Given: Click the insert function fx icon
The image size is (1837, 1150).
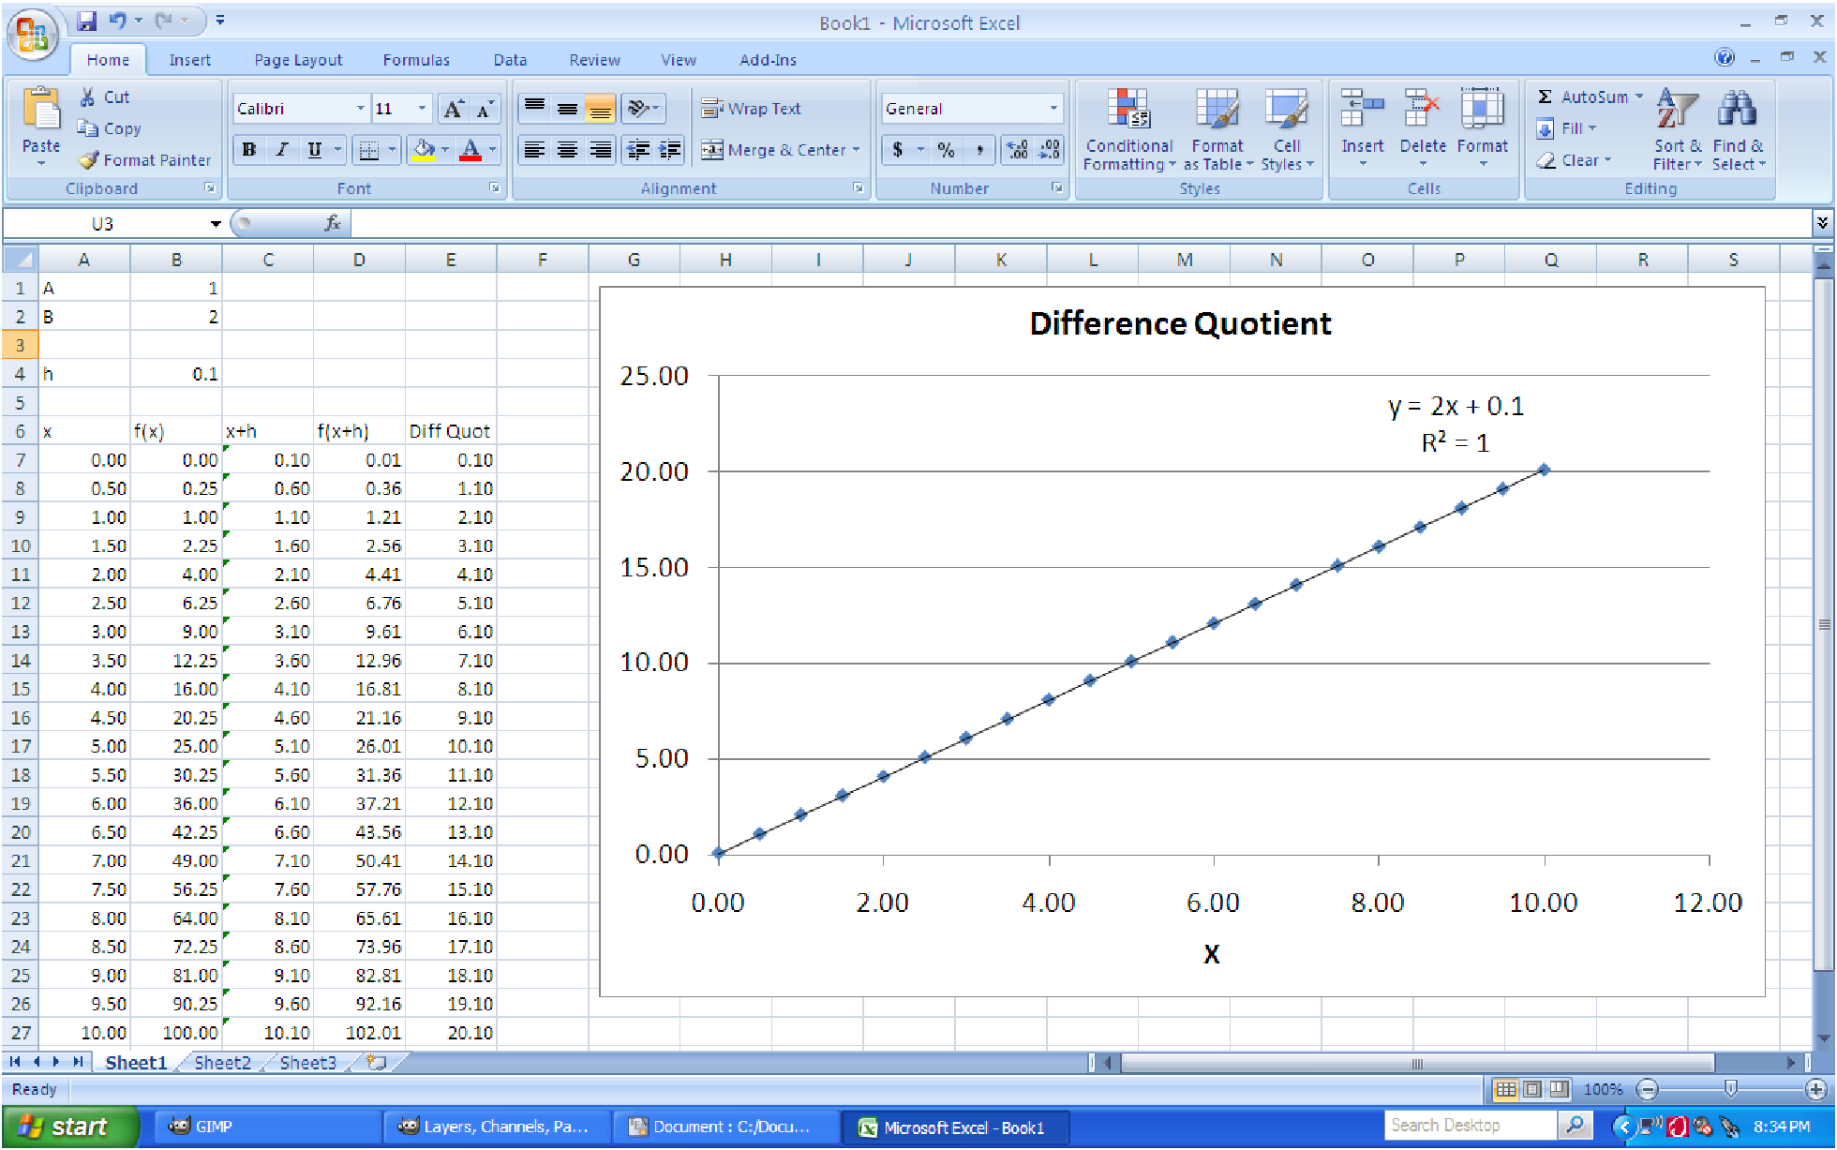Looking at the screenshot, I should click(332, 223).
